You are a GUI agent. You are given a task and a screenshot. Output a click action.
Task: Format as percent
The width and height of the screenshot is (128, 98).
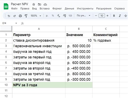[x=53, y=16]
